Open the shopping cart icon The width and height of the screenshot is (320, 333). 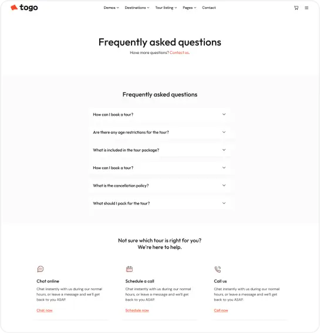click(x=296, y=8)
